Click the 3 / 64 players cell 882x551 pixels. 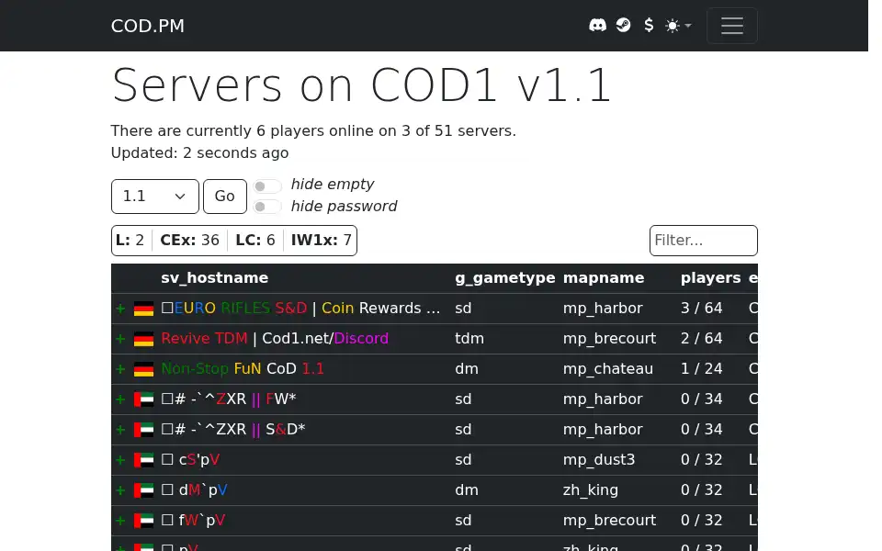701,309
